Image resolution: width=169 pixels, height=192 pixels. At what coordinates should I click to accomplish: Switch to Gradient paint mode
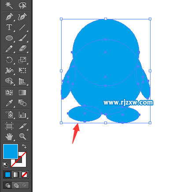pos(16,174)
